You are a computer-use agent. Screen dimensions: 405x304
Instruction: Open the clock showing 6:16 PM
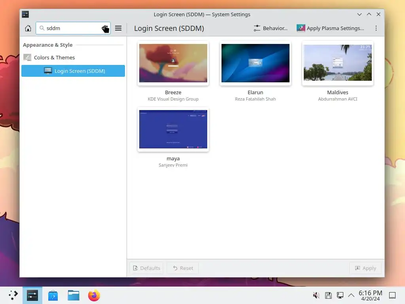click(x=370, y=295)
